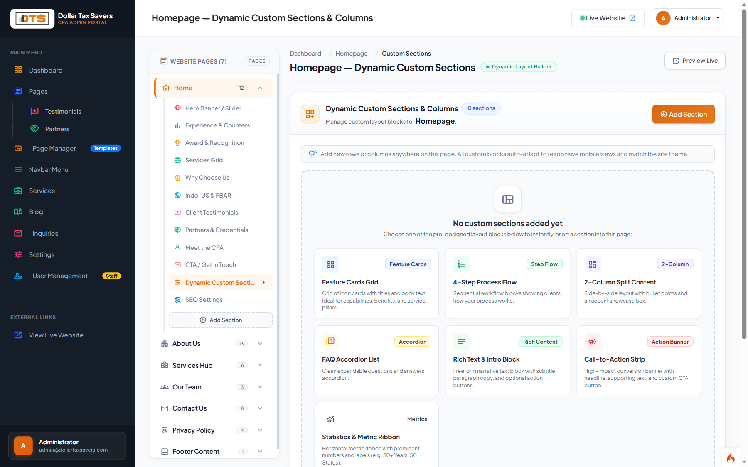Click the FAQ Accordion List question icon
This screenshot has height=467, width=748.
click(x=330, y=342)
